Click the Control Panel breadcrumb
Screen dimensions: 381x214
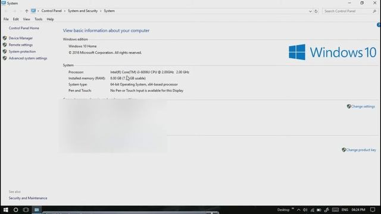click(x=52, y=11)
